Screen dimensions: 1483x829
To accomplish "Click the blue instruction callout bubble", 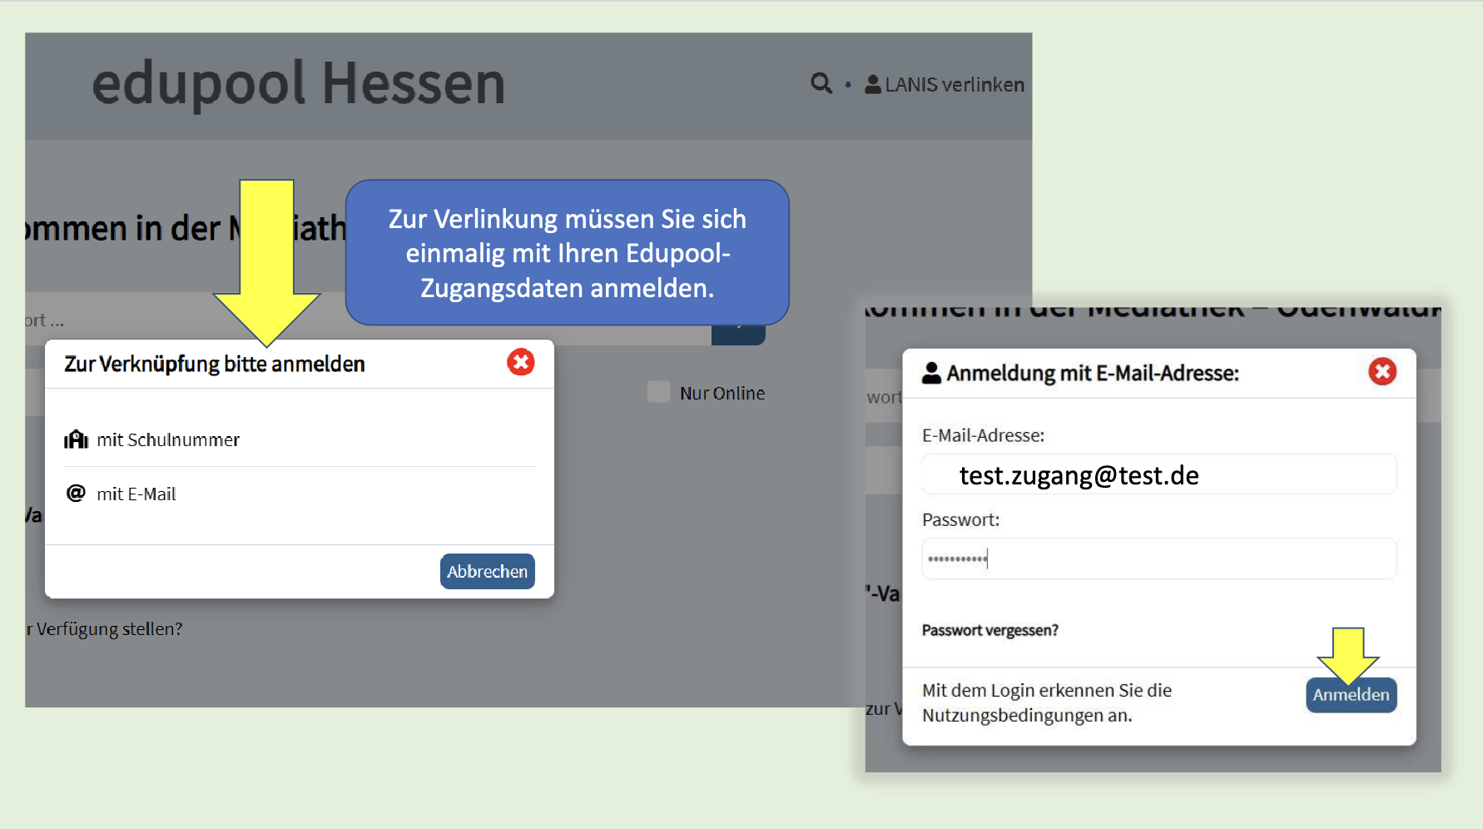I will coord(567,253).
